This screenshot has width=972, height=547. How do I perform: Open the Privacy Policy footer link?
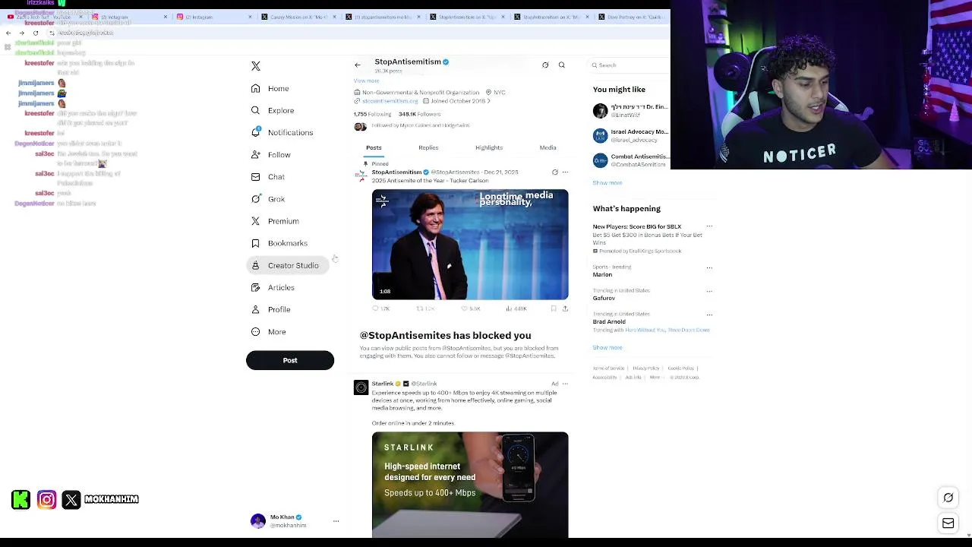pyautogui.click(x=646, y=368)
